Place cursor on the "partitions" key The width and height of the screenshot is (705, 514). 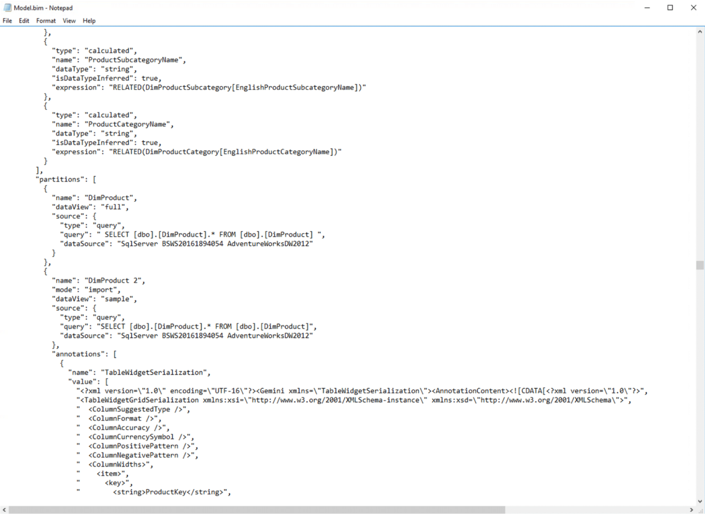tap(61, 179)
